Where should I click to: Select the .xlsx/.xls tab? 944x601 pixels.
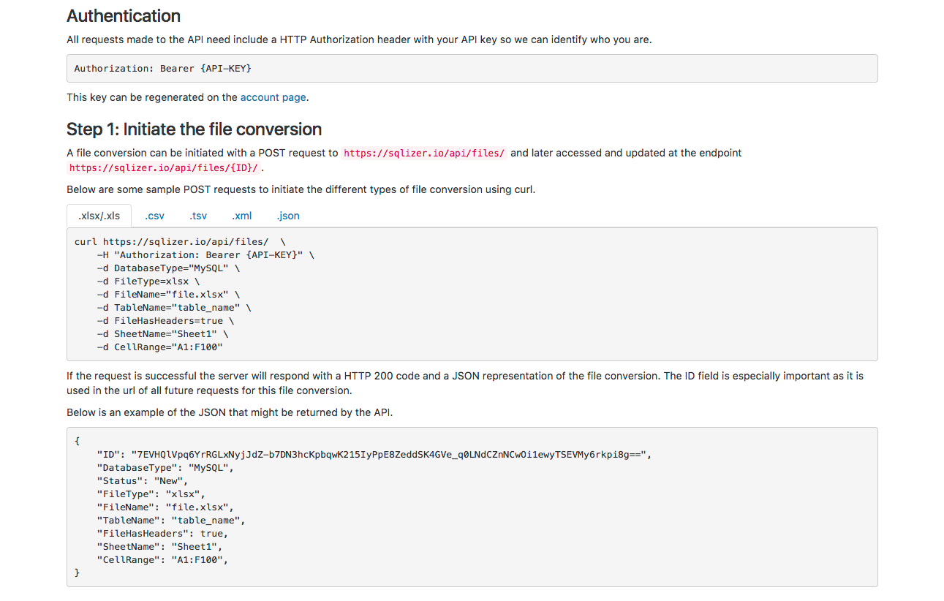point(99,216)
